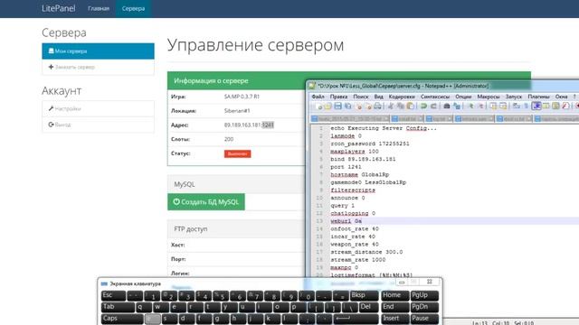Open the Опции menu
Viewport: 579px width, 325px height.
coord(463,97)
